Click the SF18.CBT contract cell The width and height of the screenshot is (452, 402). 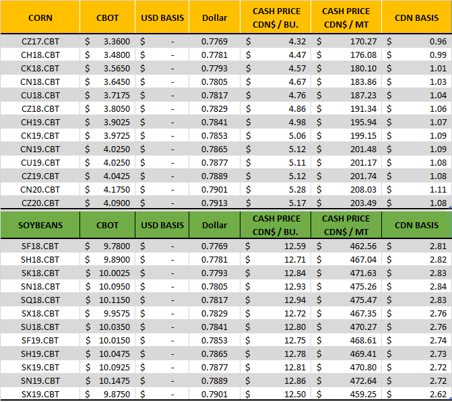pos(40,246)
